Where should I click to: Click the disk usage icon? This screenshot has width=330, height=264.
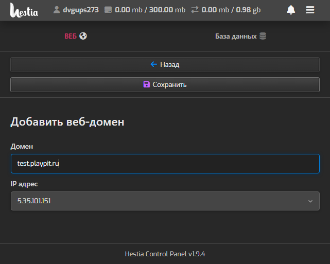(108, 10)
